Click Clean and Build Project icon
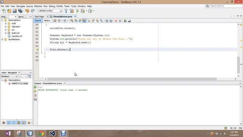 coord(72,11)
